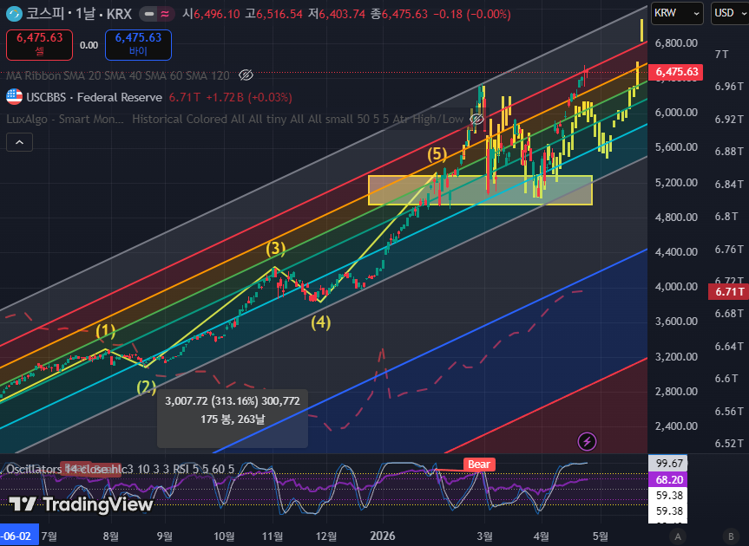Click the red 셀 sell button
This screenshot has width=749, height=546.
(40, 45)
